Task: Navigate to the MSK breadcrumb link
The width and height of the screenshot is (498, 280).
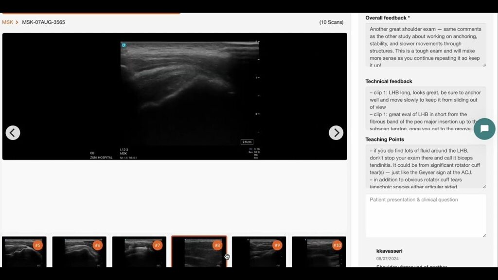Action: (x=7, y=22)
